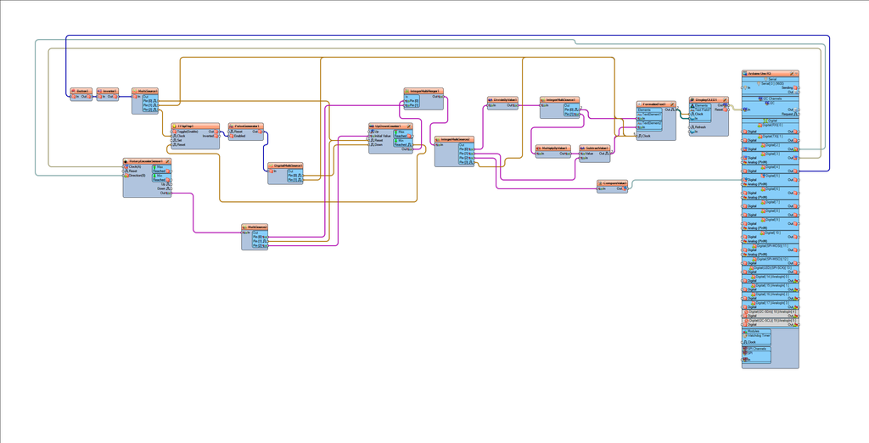Select Pin [2] output on MultiSource2
The width and height of the screenshot is (869, 443).
(260, 245)
